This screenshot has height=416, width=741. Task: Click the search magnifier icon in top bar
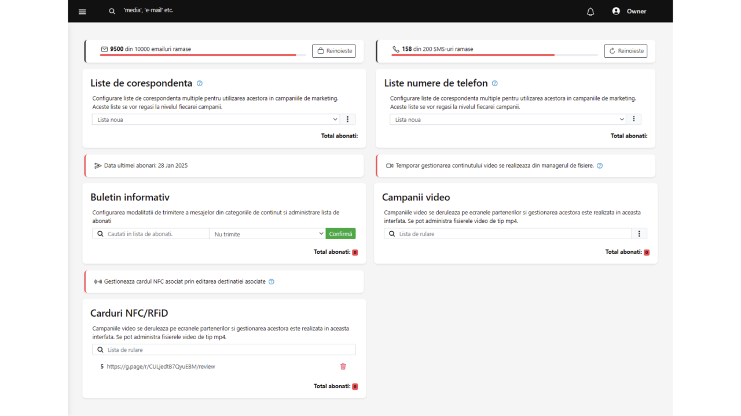pos(112,12)
